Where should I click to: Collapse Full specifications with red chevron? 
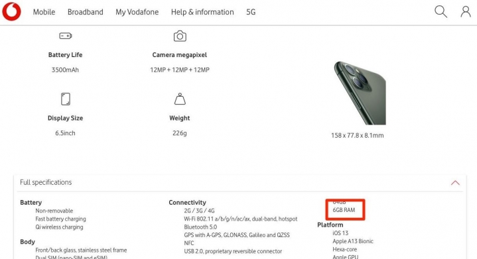point(455,183)
